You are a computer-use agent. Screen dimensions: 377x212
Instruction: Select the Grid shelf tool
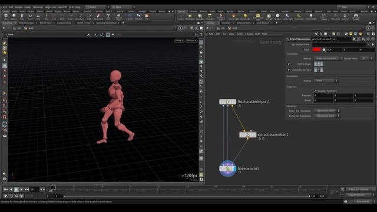point(38,16)
